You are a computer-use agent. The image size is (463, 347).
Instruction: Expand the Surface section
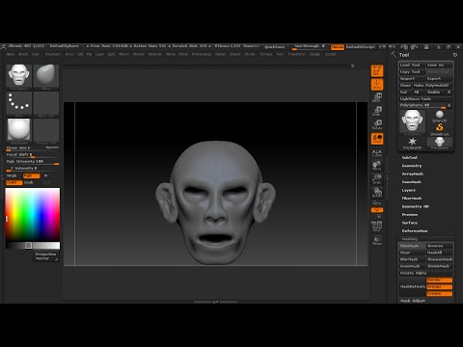(x=410, y=223)
